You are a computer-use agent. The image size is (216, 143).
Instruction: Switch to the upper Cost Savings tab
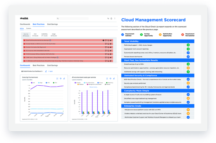(x=53, y=24)
